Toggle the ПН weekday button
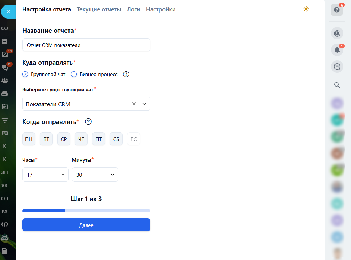The width and height of the screenshot is (351, 260). pos(29,139)
